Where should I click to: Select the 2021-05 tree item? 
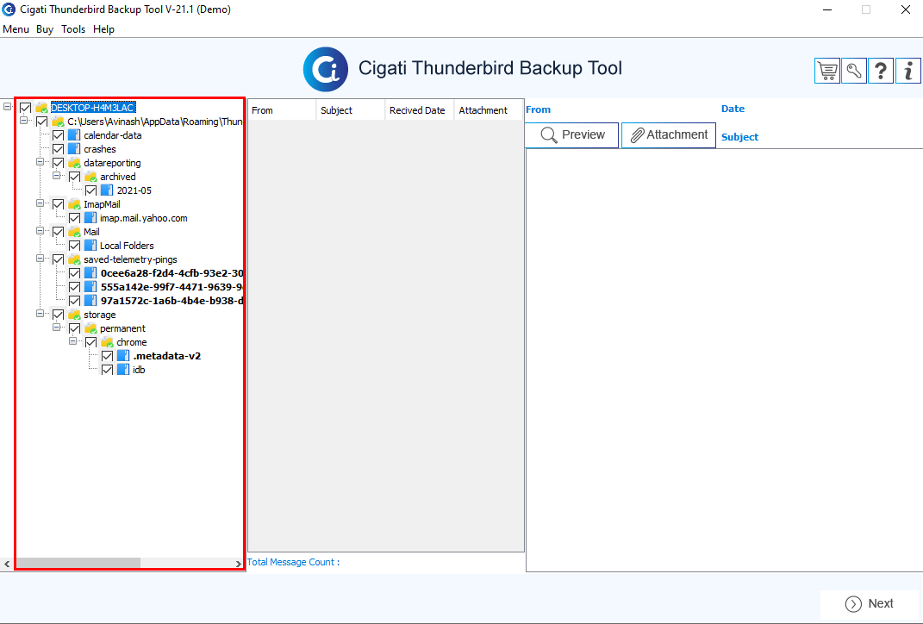tap(134, 190)
